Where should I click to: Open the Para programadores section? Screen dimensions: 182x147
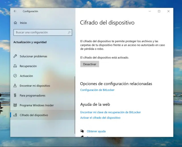32,96
